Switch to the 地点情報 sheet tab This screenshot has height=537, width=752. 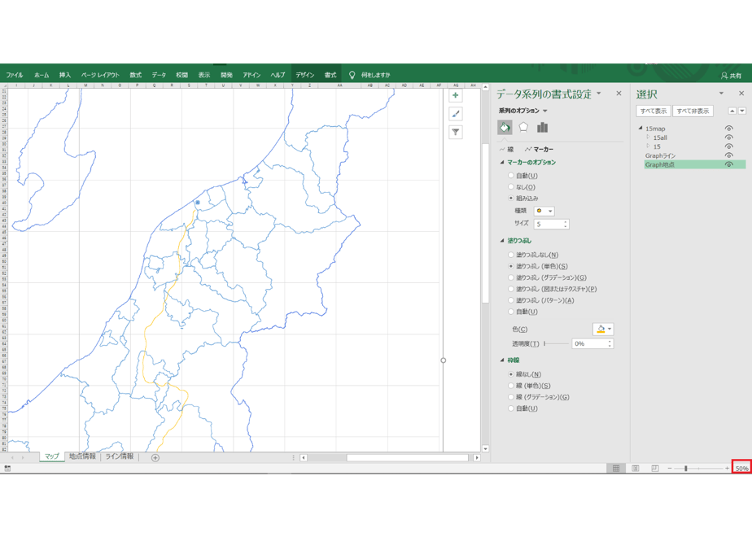(x=82, y=456)
